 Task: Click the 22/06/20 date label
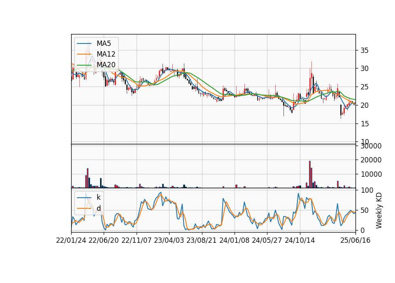tap(104, 240)
